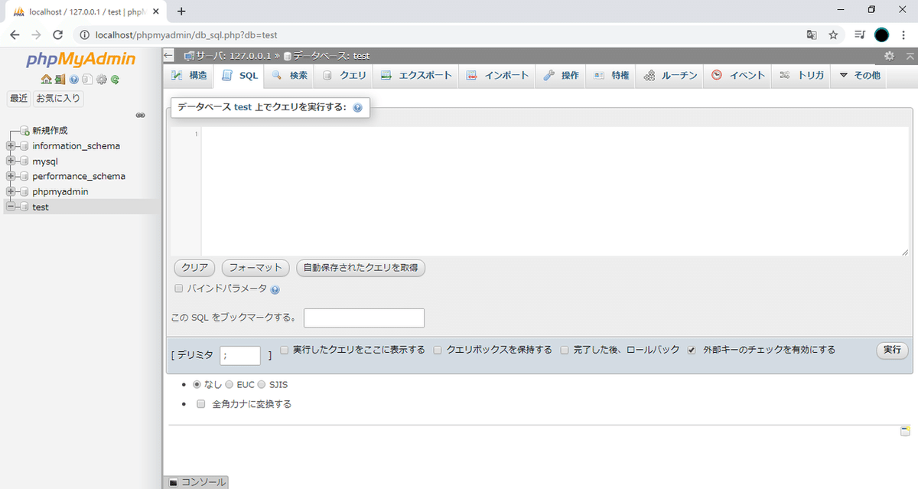Viewport: 918px width, 489px height.
Task: Select SJIS encoding radio button
Action: point(262,384)
